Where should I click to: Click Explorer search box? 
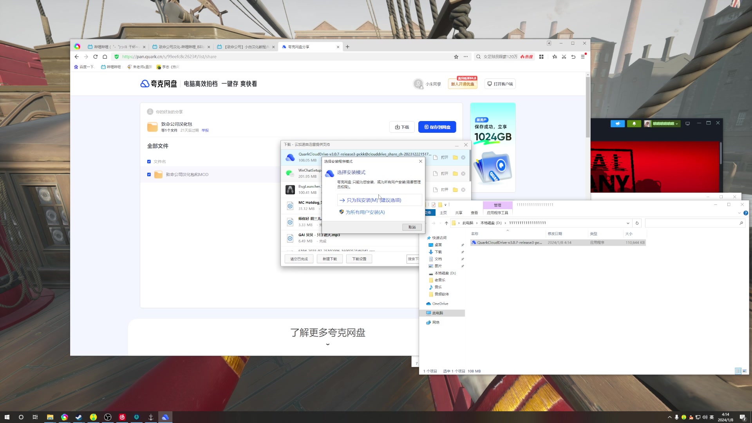(694, 223)
